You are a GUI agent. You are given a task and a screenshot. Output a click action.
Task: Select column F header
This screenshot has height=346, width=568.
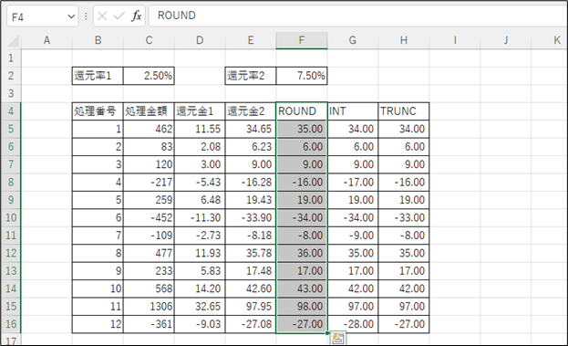coord(302,40)
